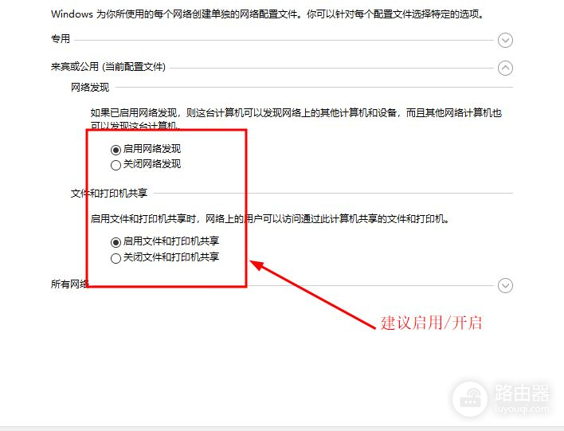This screenshot has width=564, height=431.
Task: Enable 启用文件和打印机共享 radio option
Action: coord(116,242)
